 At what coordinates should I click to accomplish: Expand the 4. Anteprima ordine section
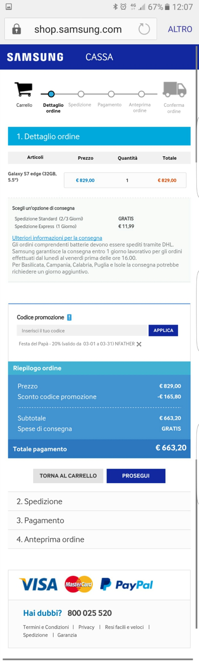pyautogui.click(x=99, y=539)
